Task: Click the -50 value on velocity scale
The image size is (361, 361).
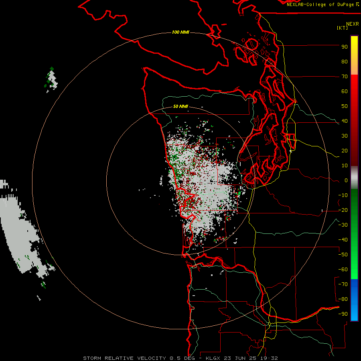Action: point(343,255)
